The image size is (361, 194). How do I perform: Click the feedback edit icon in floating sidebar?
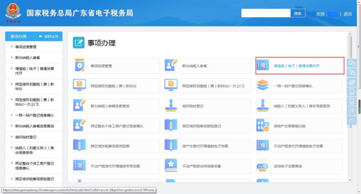351,111
